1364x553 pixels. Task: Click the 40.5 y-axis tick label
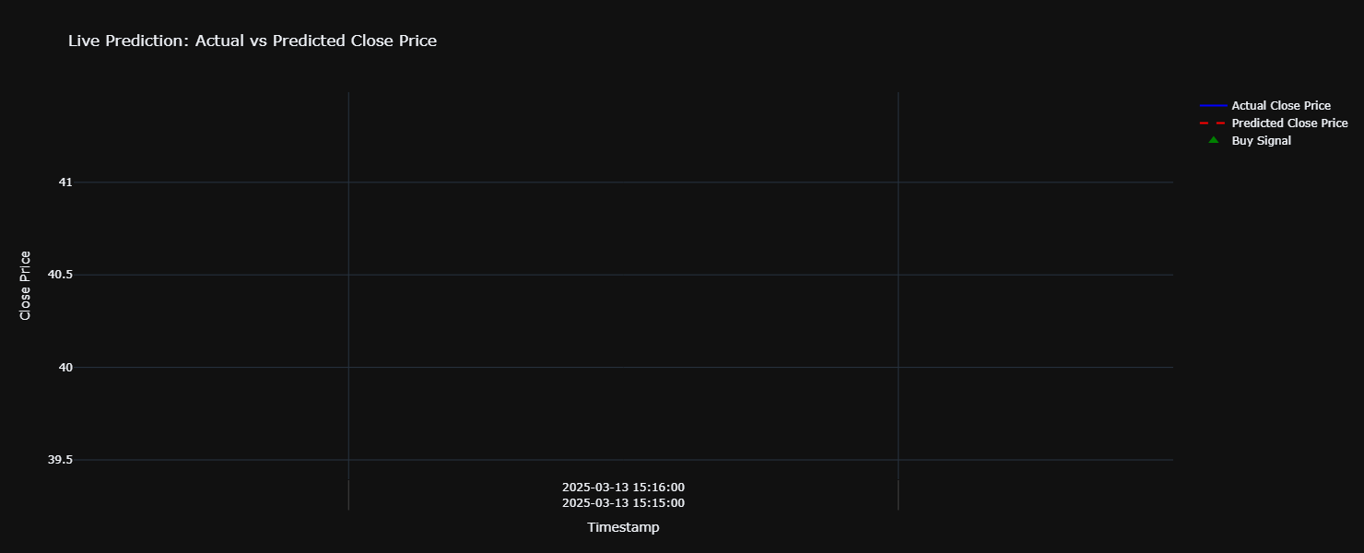click(60, 275)
